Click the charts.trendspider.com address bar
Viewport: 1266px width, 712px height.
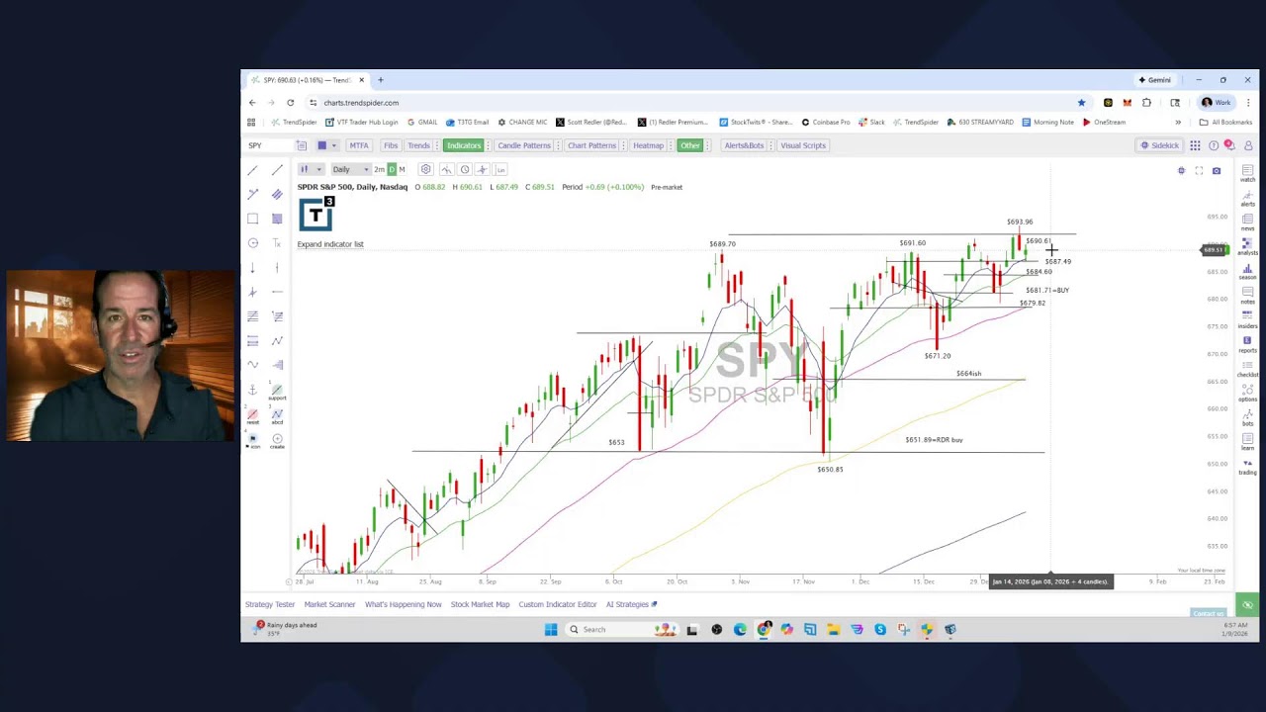(692, 103)
